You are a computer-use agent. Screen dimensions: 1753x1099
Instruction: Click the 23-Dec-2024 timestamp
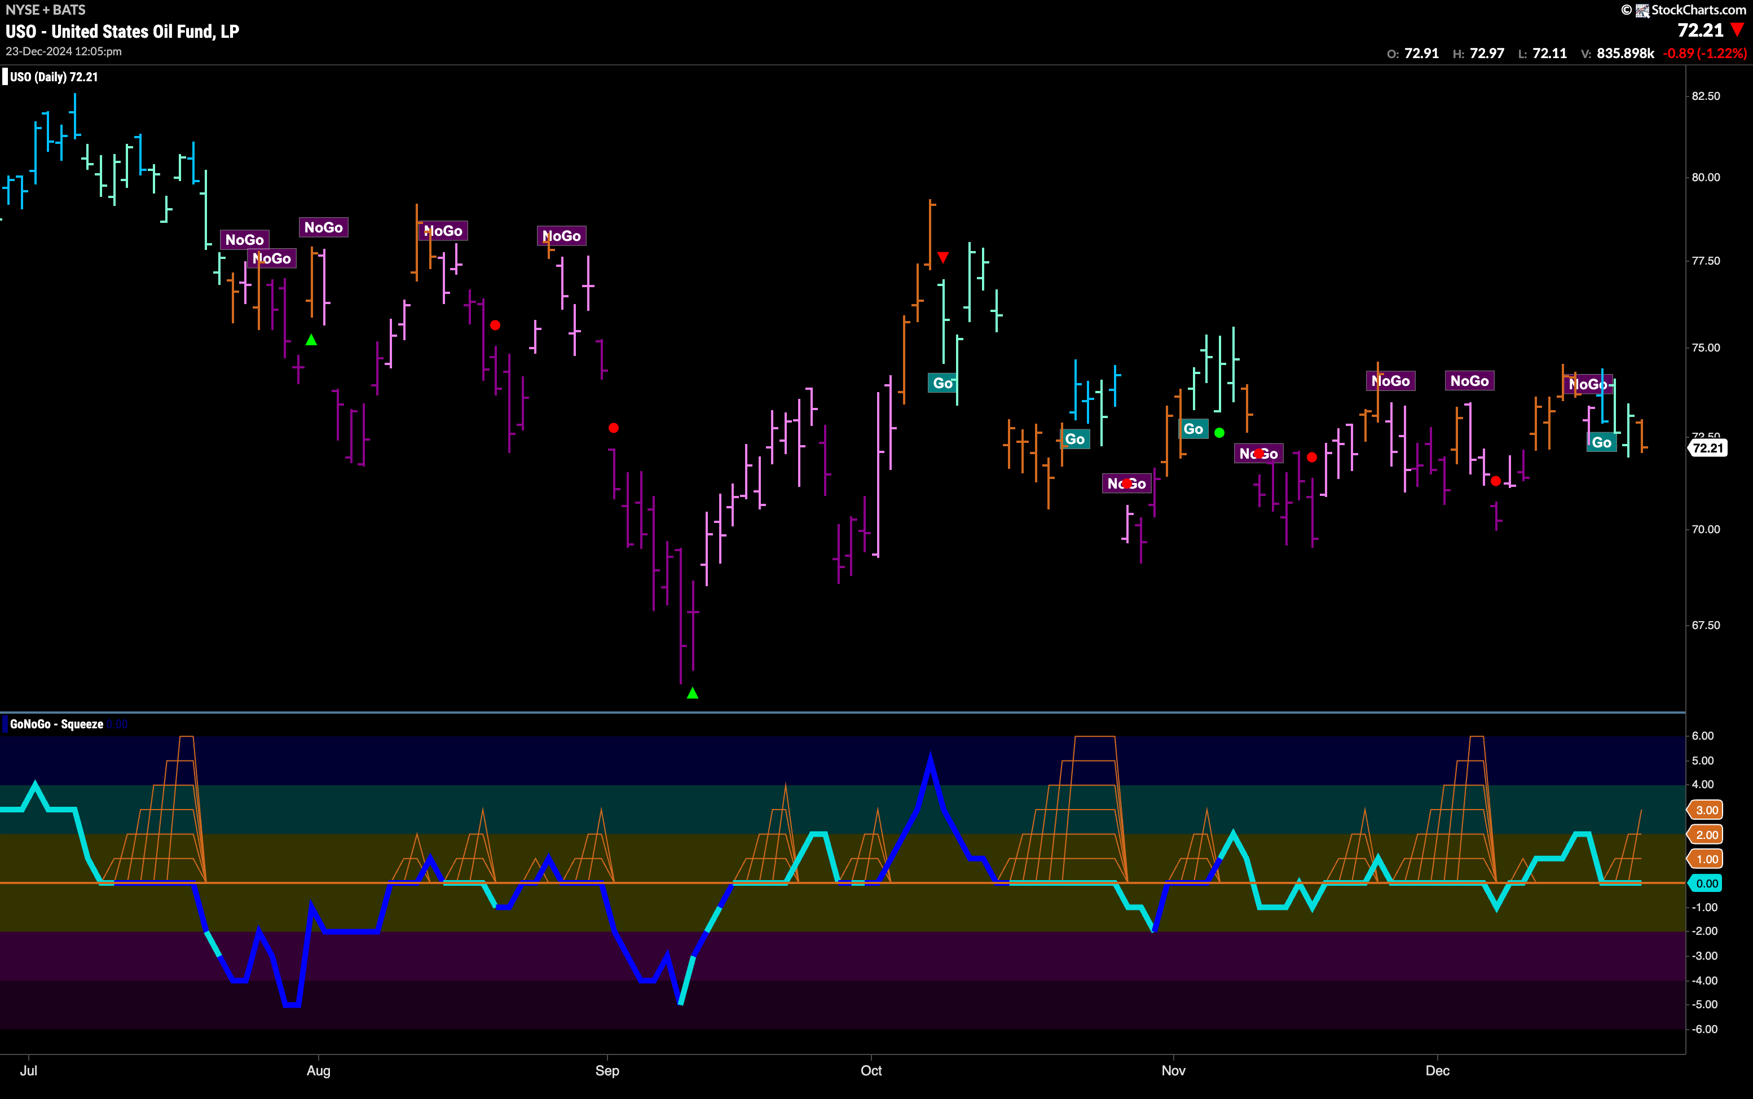click(63, 51)
